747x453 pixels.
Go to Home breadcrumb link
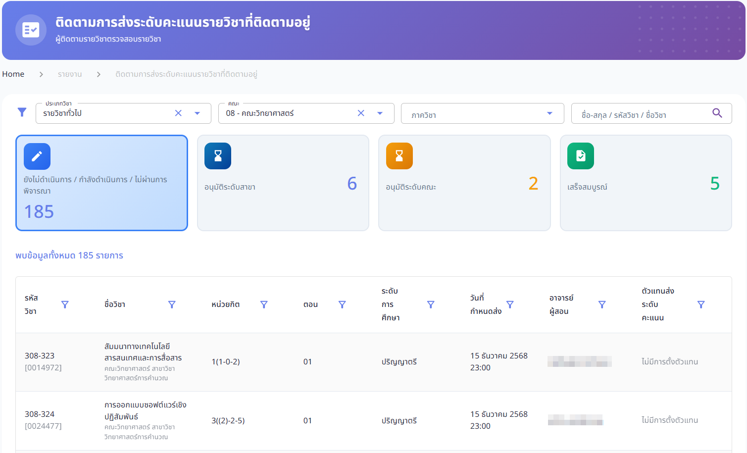tap(13, 74)
